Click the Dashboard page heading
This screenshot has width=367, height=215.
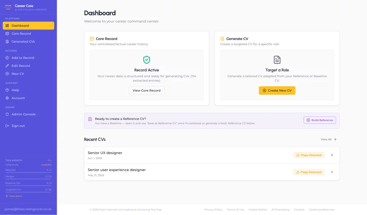(x=100, y=13)
